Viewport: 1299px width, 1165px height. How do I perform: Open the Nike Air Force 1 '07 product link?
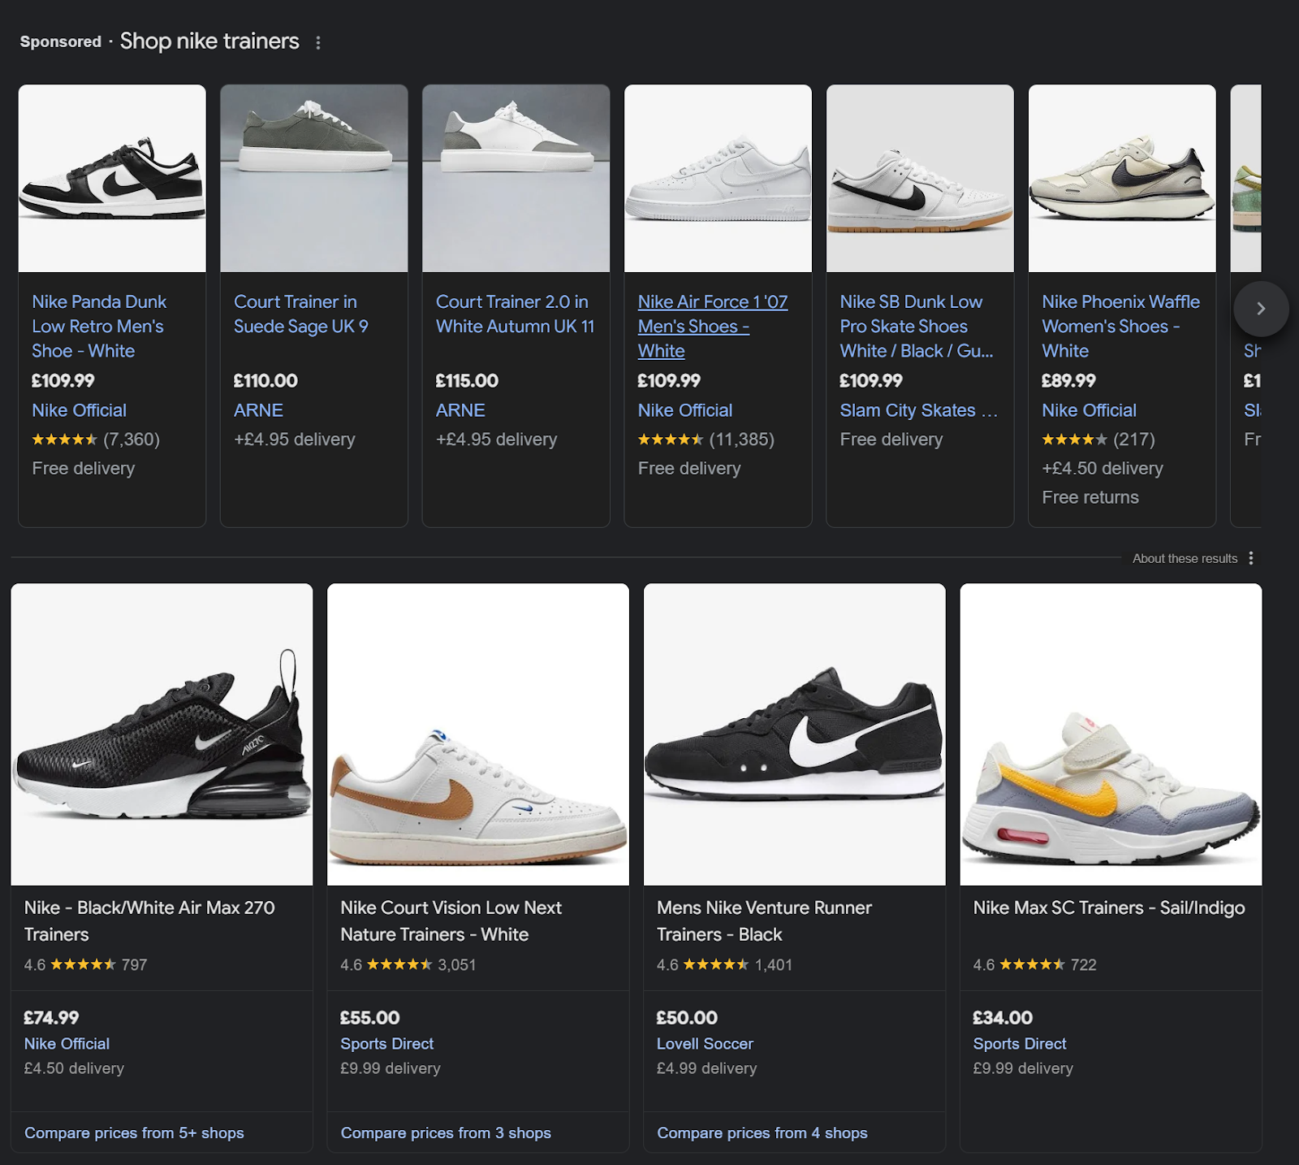[713, 326]
